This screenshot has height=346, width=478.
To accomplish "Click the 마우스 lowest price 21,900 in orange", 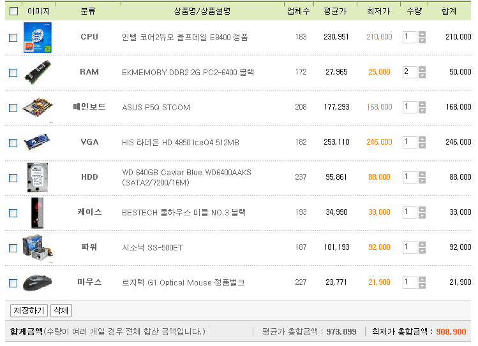I will pos(379,282).
